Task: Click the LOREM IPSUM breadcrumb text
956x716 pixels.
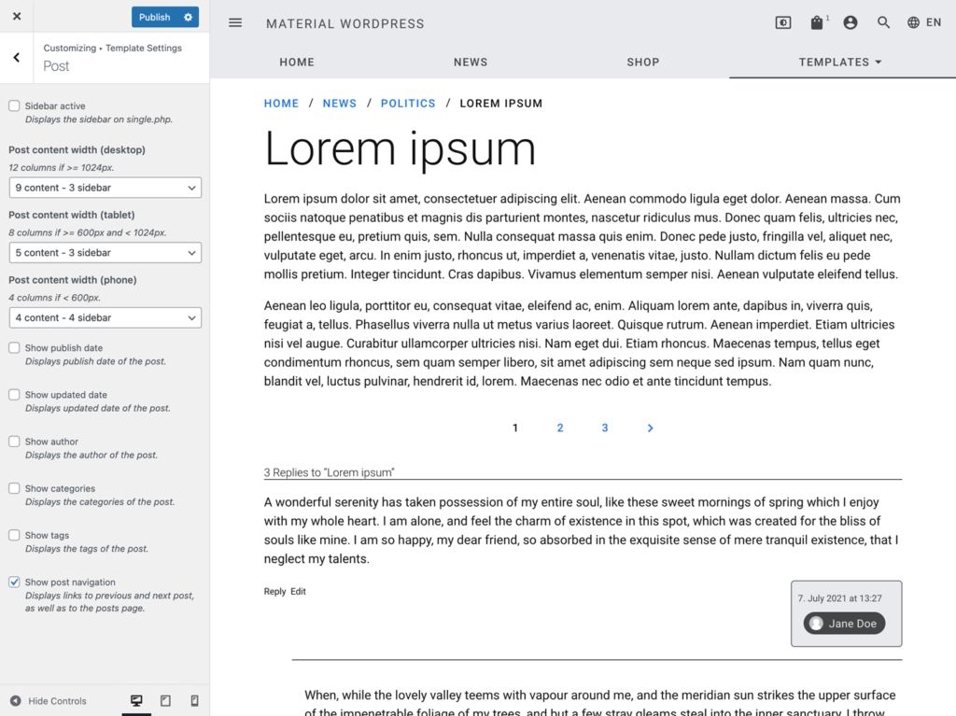Action: pos(500,104)
